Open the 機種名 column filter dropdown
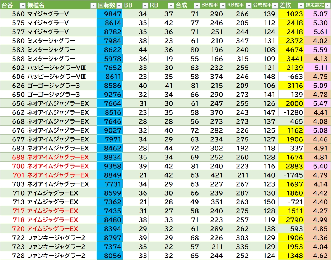331x260 pixels. tap(93, 5)
